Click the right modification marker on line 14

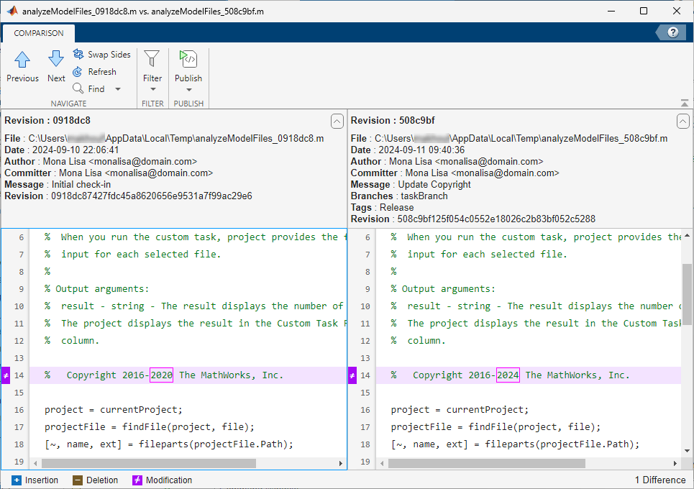click(352, 375)
